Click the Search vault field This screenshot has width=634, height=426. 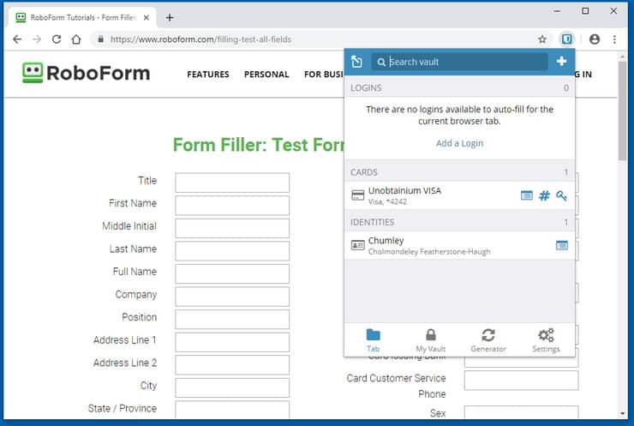459,62
